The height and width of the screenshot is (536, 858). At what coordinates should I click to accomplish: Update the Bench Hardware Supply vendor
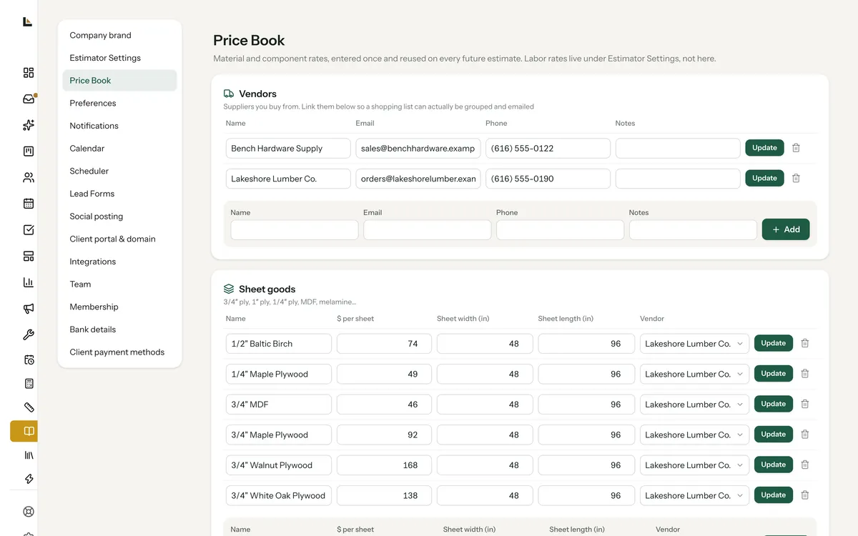click(764, 148)
